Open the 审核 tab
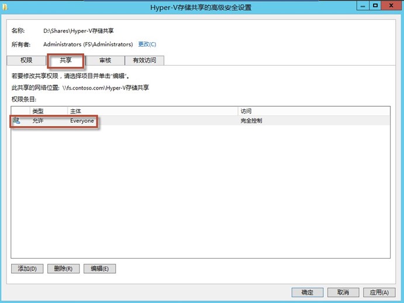 [105, 60]
